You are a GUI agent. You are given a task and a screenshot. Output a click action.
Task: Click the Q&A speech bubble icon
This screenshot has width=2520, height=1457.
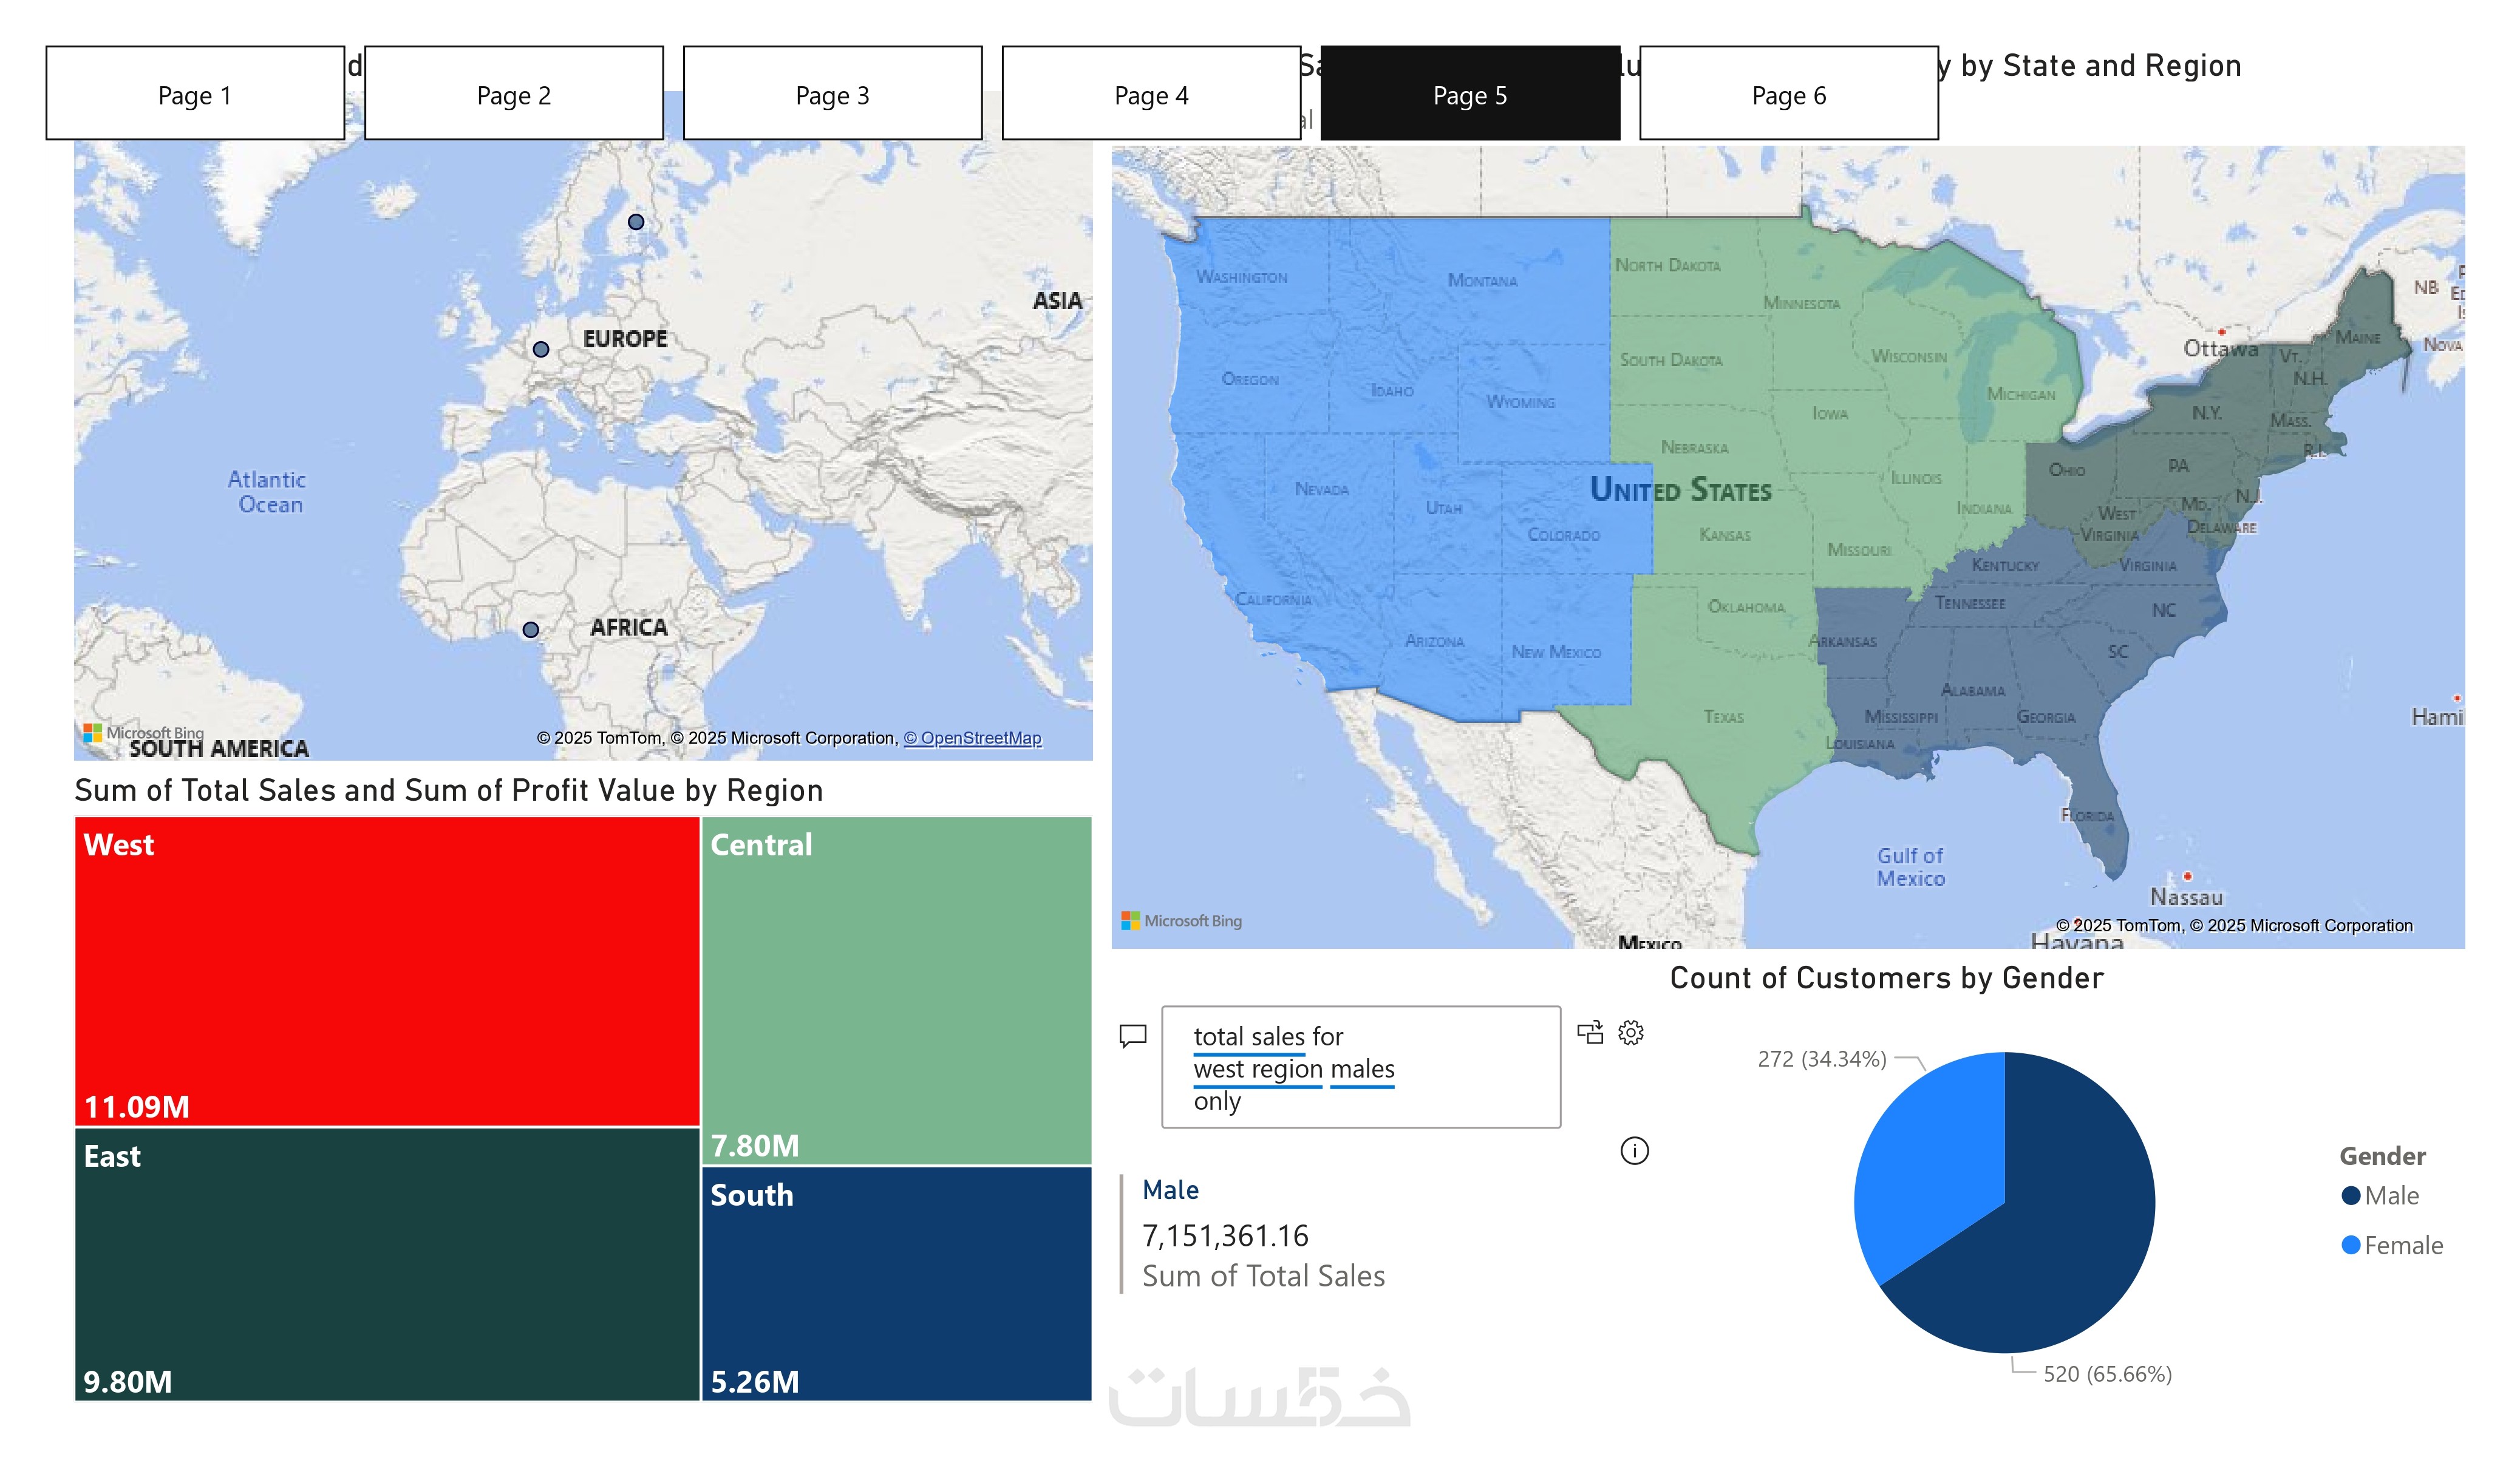pos(1132,1035)
